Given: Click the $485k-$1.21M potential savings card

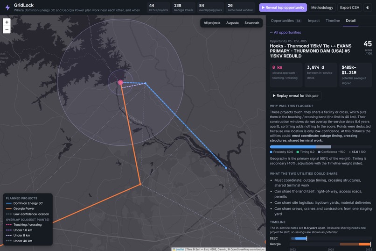Looking at the screenshot, I should 355,75.
